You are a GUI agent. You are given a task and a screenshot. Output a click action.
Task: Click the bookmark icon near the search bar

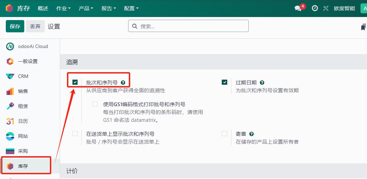coord(364,27)
